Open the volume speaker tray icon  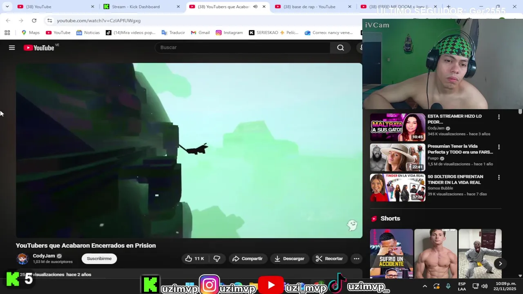coord(485,286)
